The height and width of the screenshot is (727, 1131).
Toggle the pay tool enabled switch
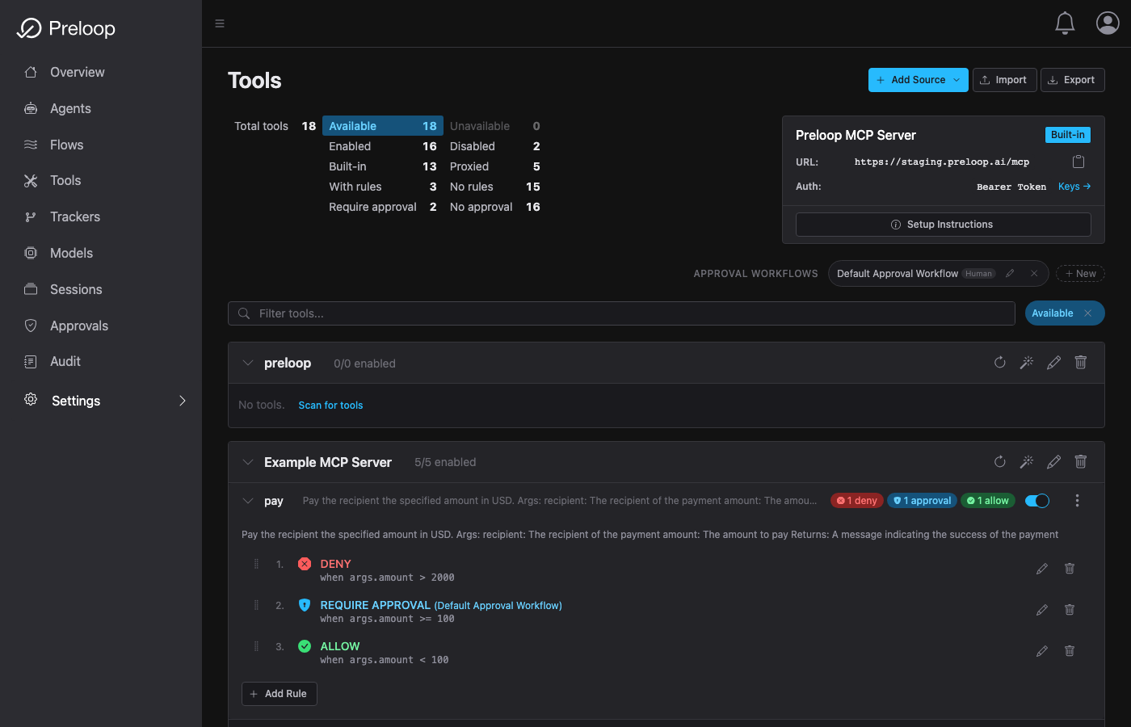[1037, 501]
